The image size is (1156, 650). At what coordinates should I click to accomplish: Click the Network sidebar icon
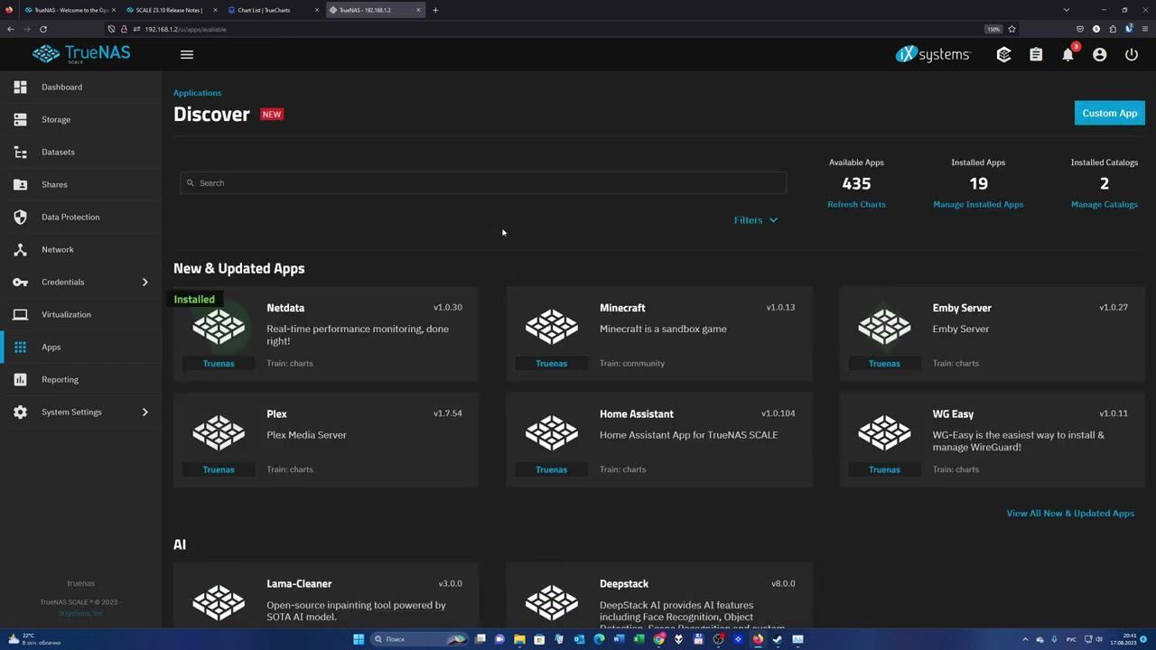pos(20,249)
